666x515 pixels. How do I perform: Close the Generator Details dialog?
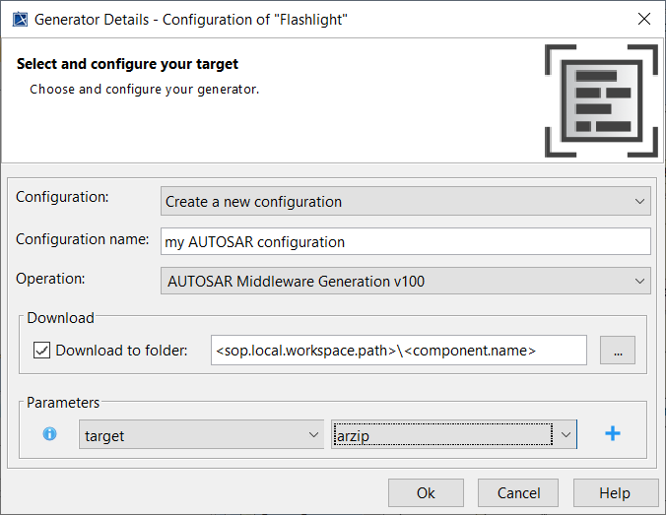[643, 19]
